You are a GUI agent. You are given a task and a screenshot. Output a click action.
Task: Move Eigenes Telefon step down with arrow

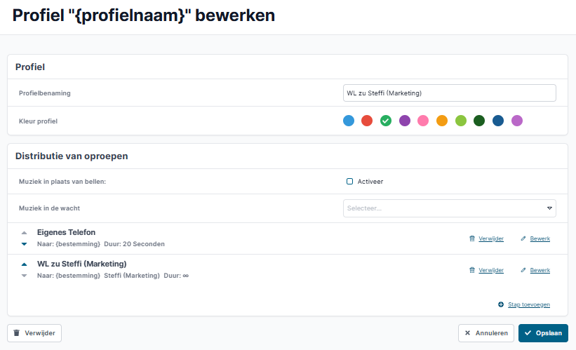[25, 244]
